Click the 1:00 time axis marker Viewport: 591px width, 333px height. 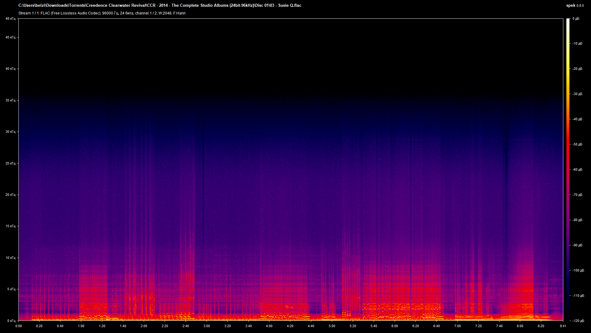click(81, 326)
